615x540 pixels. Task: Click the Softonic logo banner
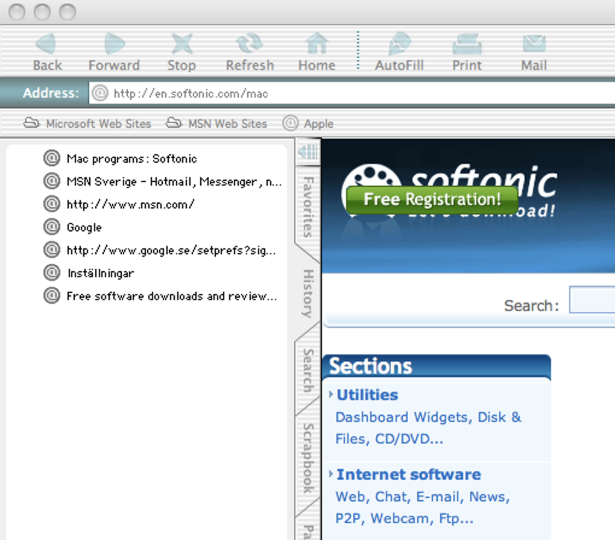(449, 192)
